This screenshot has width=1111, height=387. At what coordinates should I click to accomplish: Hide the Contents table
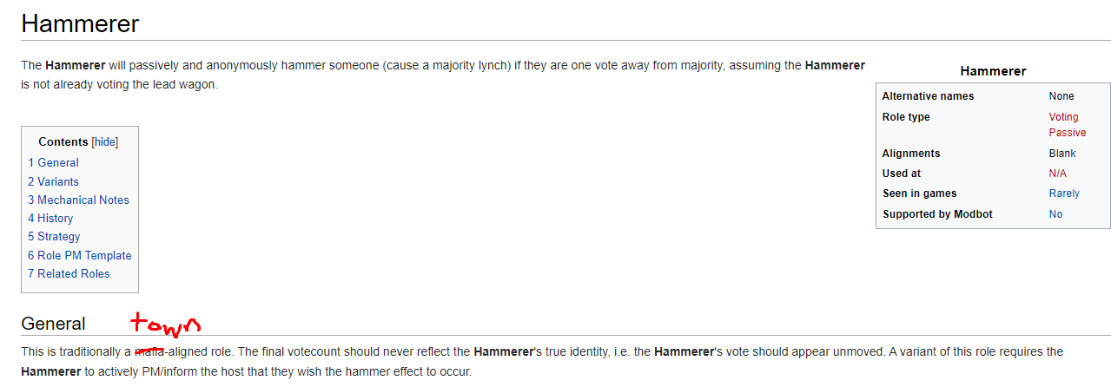[x=105, y=141]
